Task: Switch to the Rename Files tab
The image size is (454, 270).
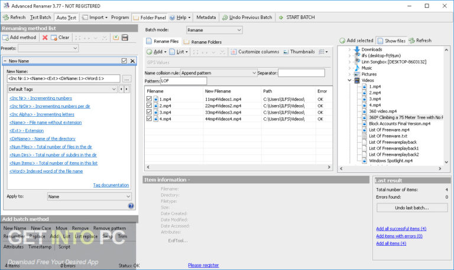Action: click(163, 41)
